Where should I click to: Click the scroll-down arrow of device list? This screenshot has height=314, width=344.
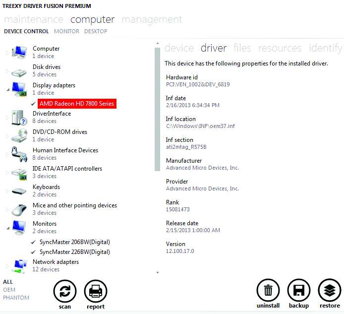[x=157, y=272]
